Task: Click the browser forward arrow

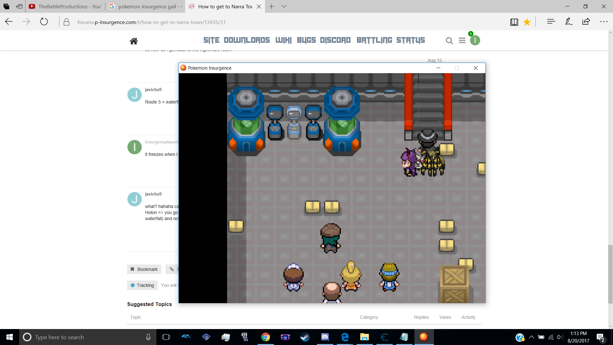Action: pos(26,22)
